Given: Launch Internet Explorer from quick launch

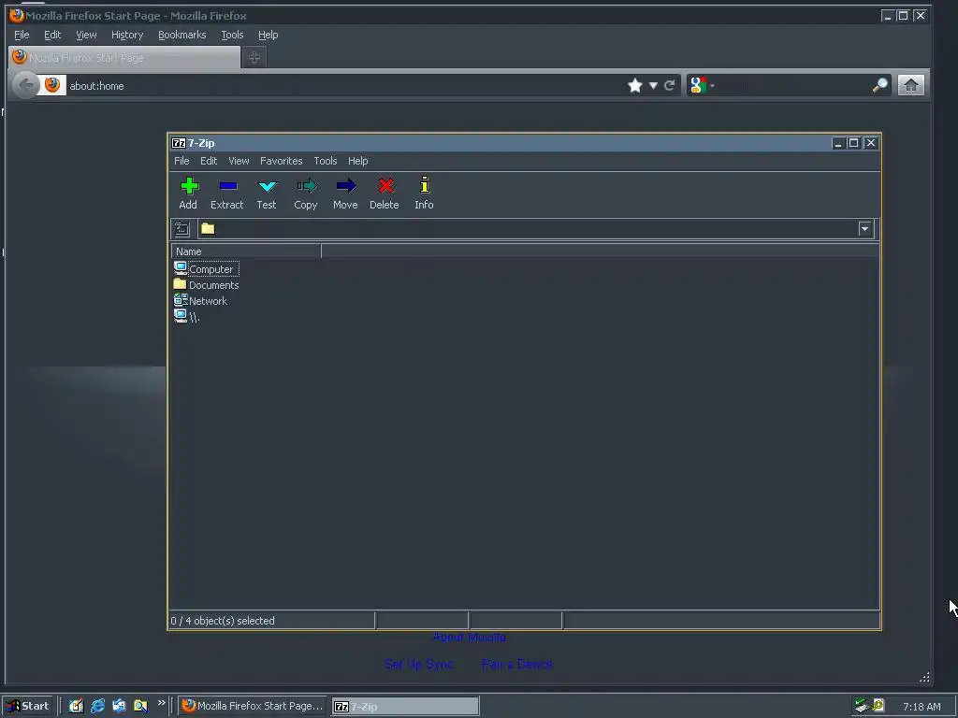Looking at the screenshot, I should 97,706.
